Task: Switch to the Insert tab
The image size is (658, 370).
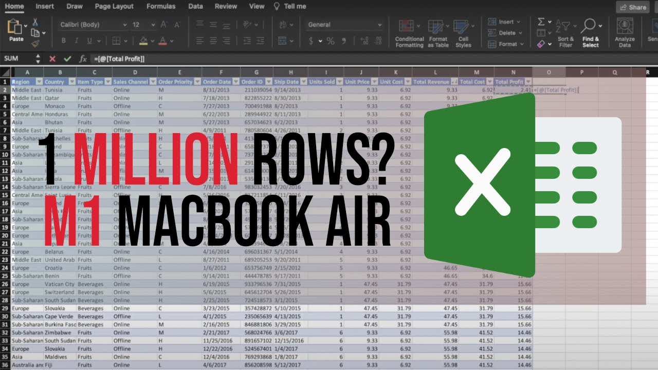Action: [x=45, y=6]
